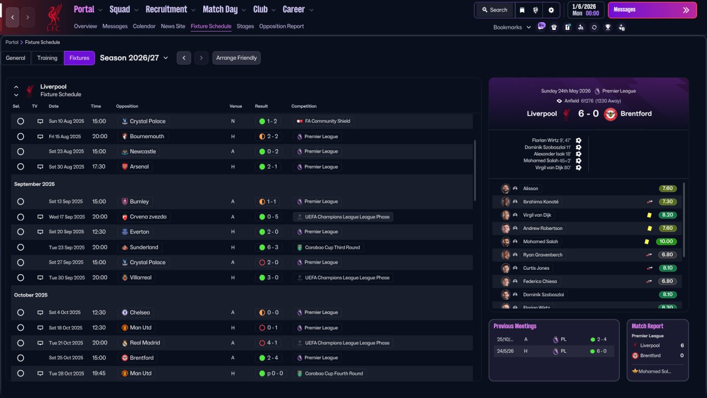Image resolution: width=707 pixels, height=398 pixels.
Task: Open the Overview sub-menu item
Action: [x=86, y=27]
